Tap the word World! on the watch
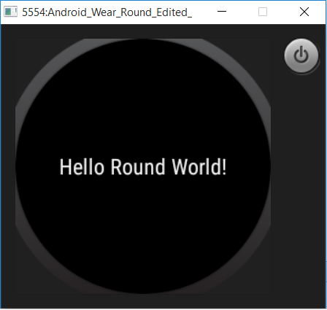 click(199, 167)
